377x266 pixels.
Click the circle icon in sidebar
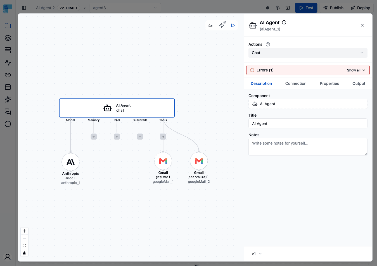click(x=8, y=124)
